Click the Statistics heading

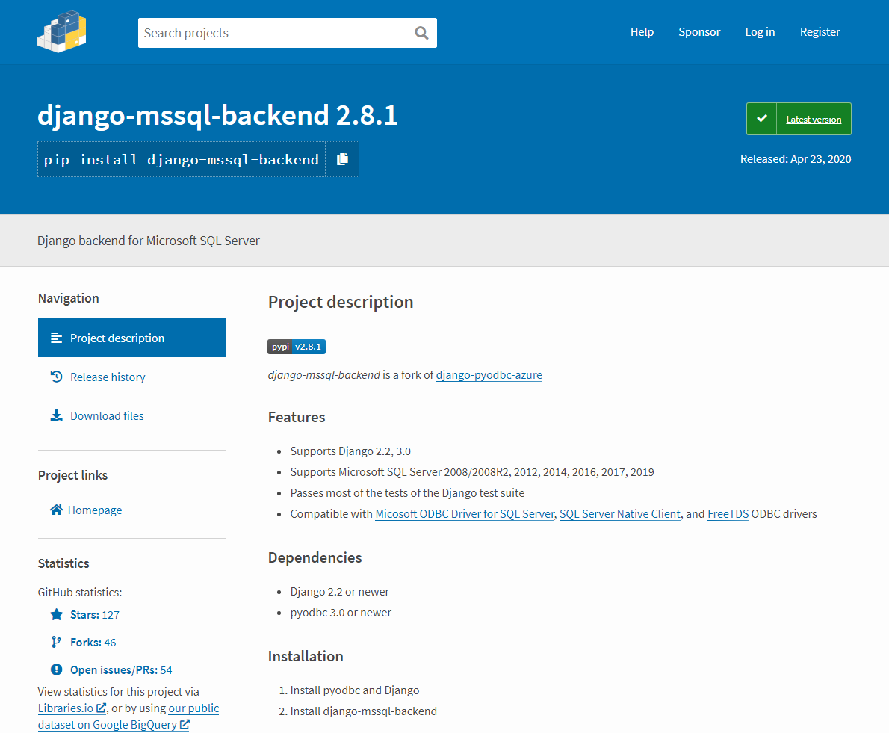(63, 563)
